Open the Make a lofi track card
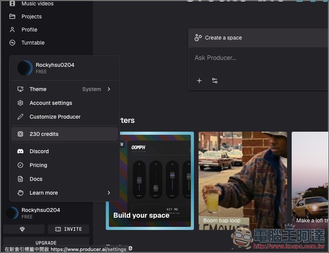The image size is (329, 253). point(310,181)
